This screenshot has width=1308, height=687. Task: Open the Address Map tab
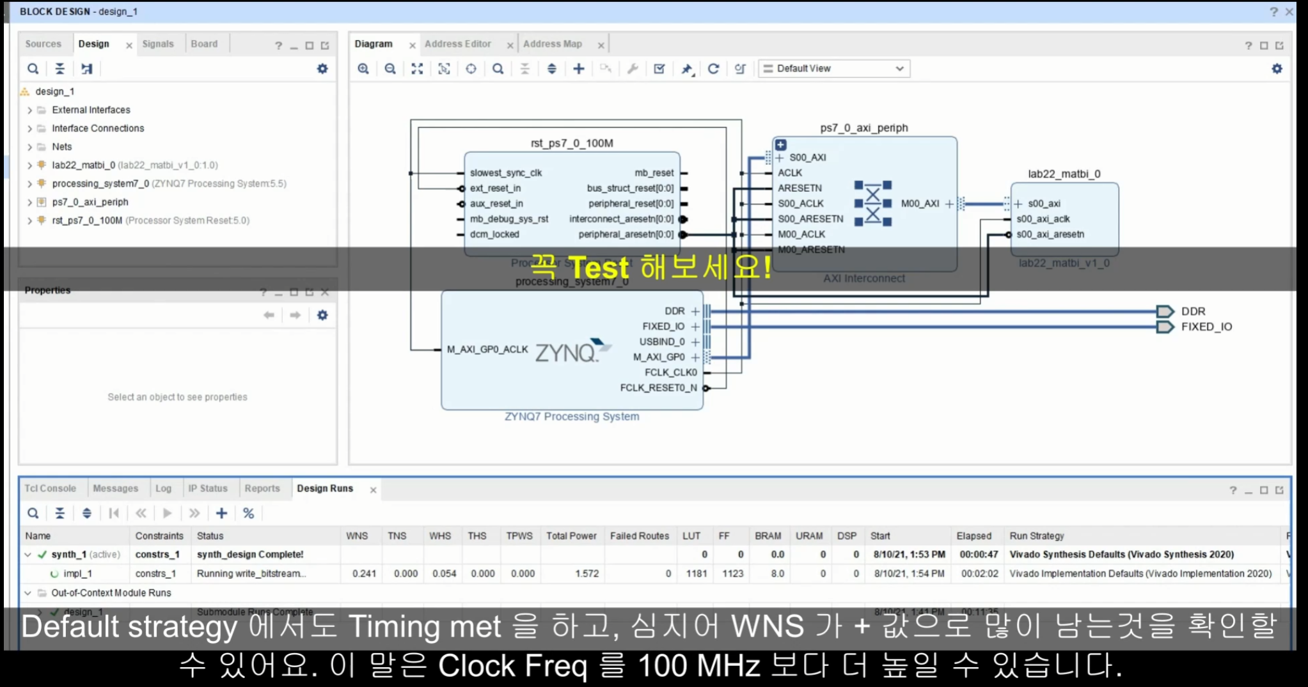[x=553, y=44]
